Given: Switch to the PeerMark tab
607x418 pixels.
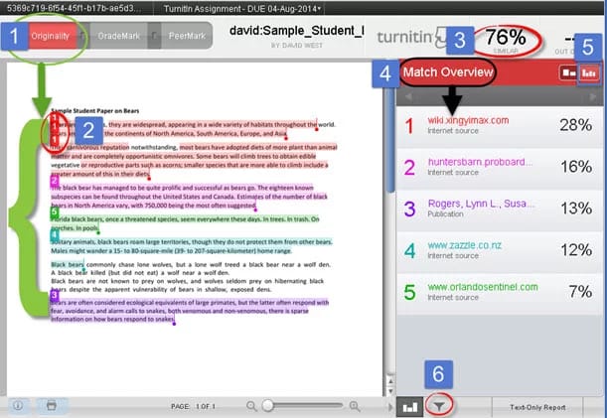Looking at the screenshot, I should coord(187,36).
